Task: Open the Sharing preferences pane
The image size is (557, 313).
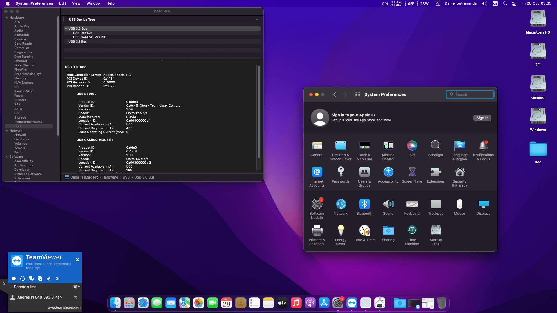Action: [x=388, y=234]
